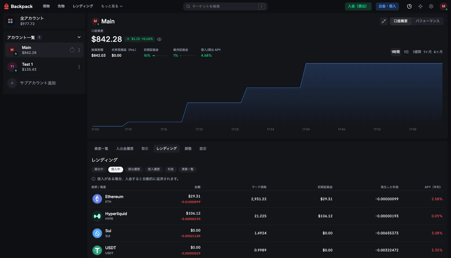Click the Backpack logo icon

(6, 6)
